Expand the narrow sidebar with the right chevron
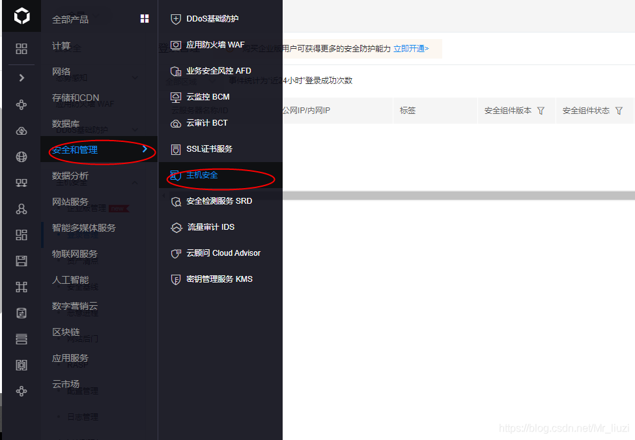The height and width of the screenshot is (440, 635). [x=21, y=77]
